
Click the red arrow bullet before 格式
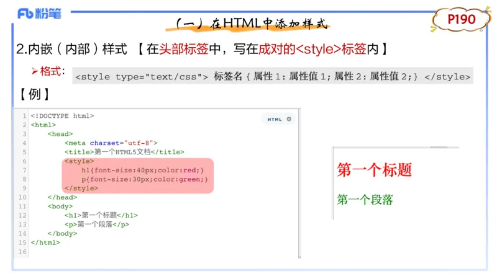pos(35,71)
